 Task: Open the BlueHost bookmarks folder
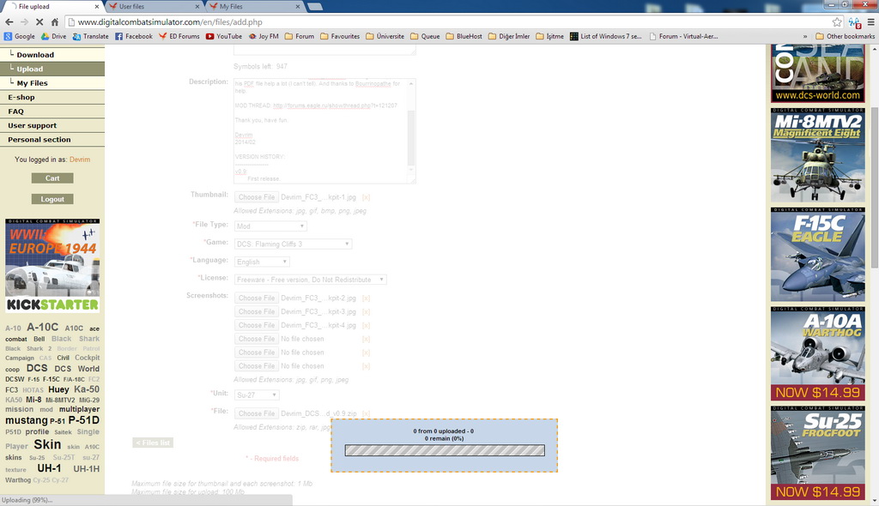464,36
